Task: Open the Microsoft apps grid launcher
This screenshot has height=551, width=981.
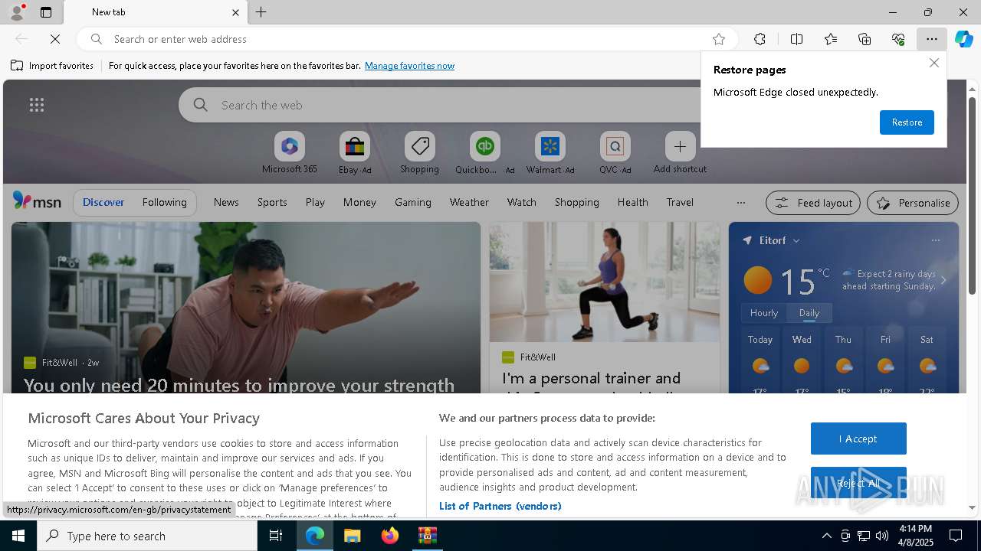Action: point(36,105)
